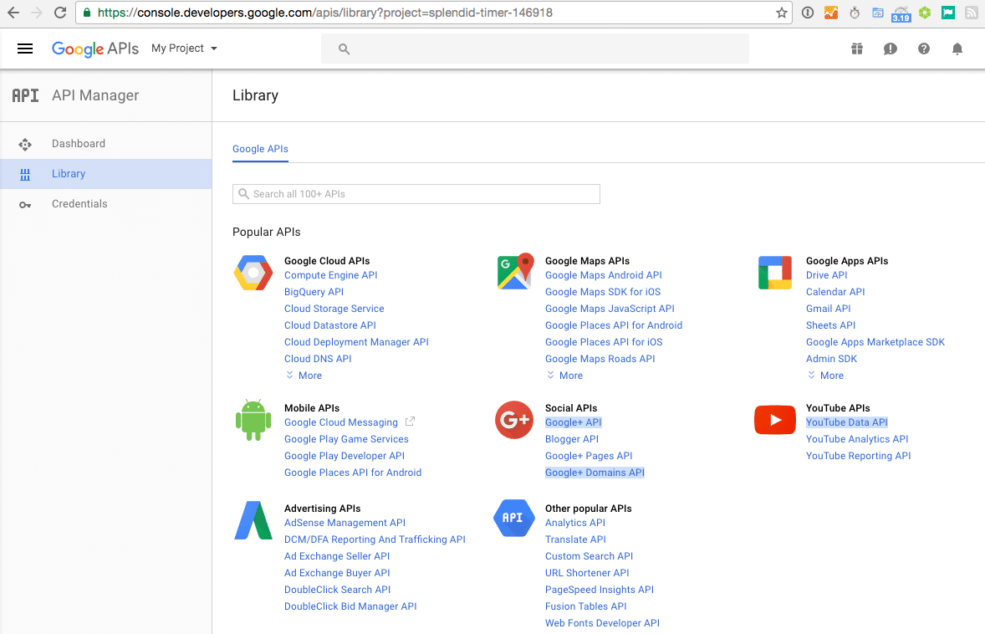Open the My Project dropdown

coord(184,49)
